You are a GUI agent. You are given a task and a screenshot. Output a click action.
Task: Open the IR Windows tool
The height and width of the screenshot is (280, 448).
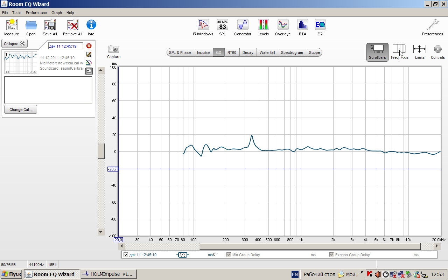tap(203, 25)
